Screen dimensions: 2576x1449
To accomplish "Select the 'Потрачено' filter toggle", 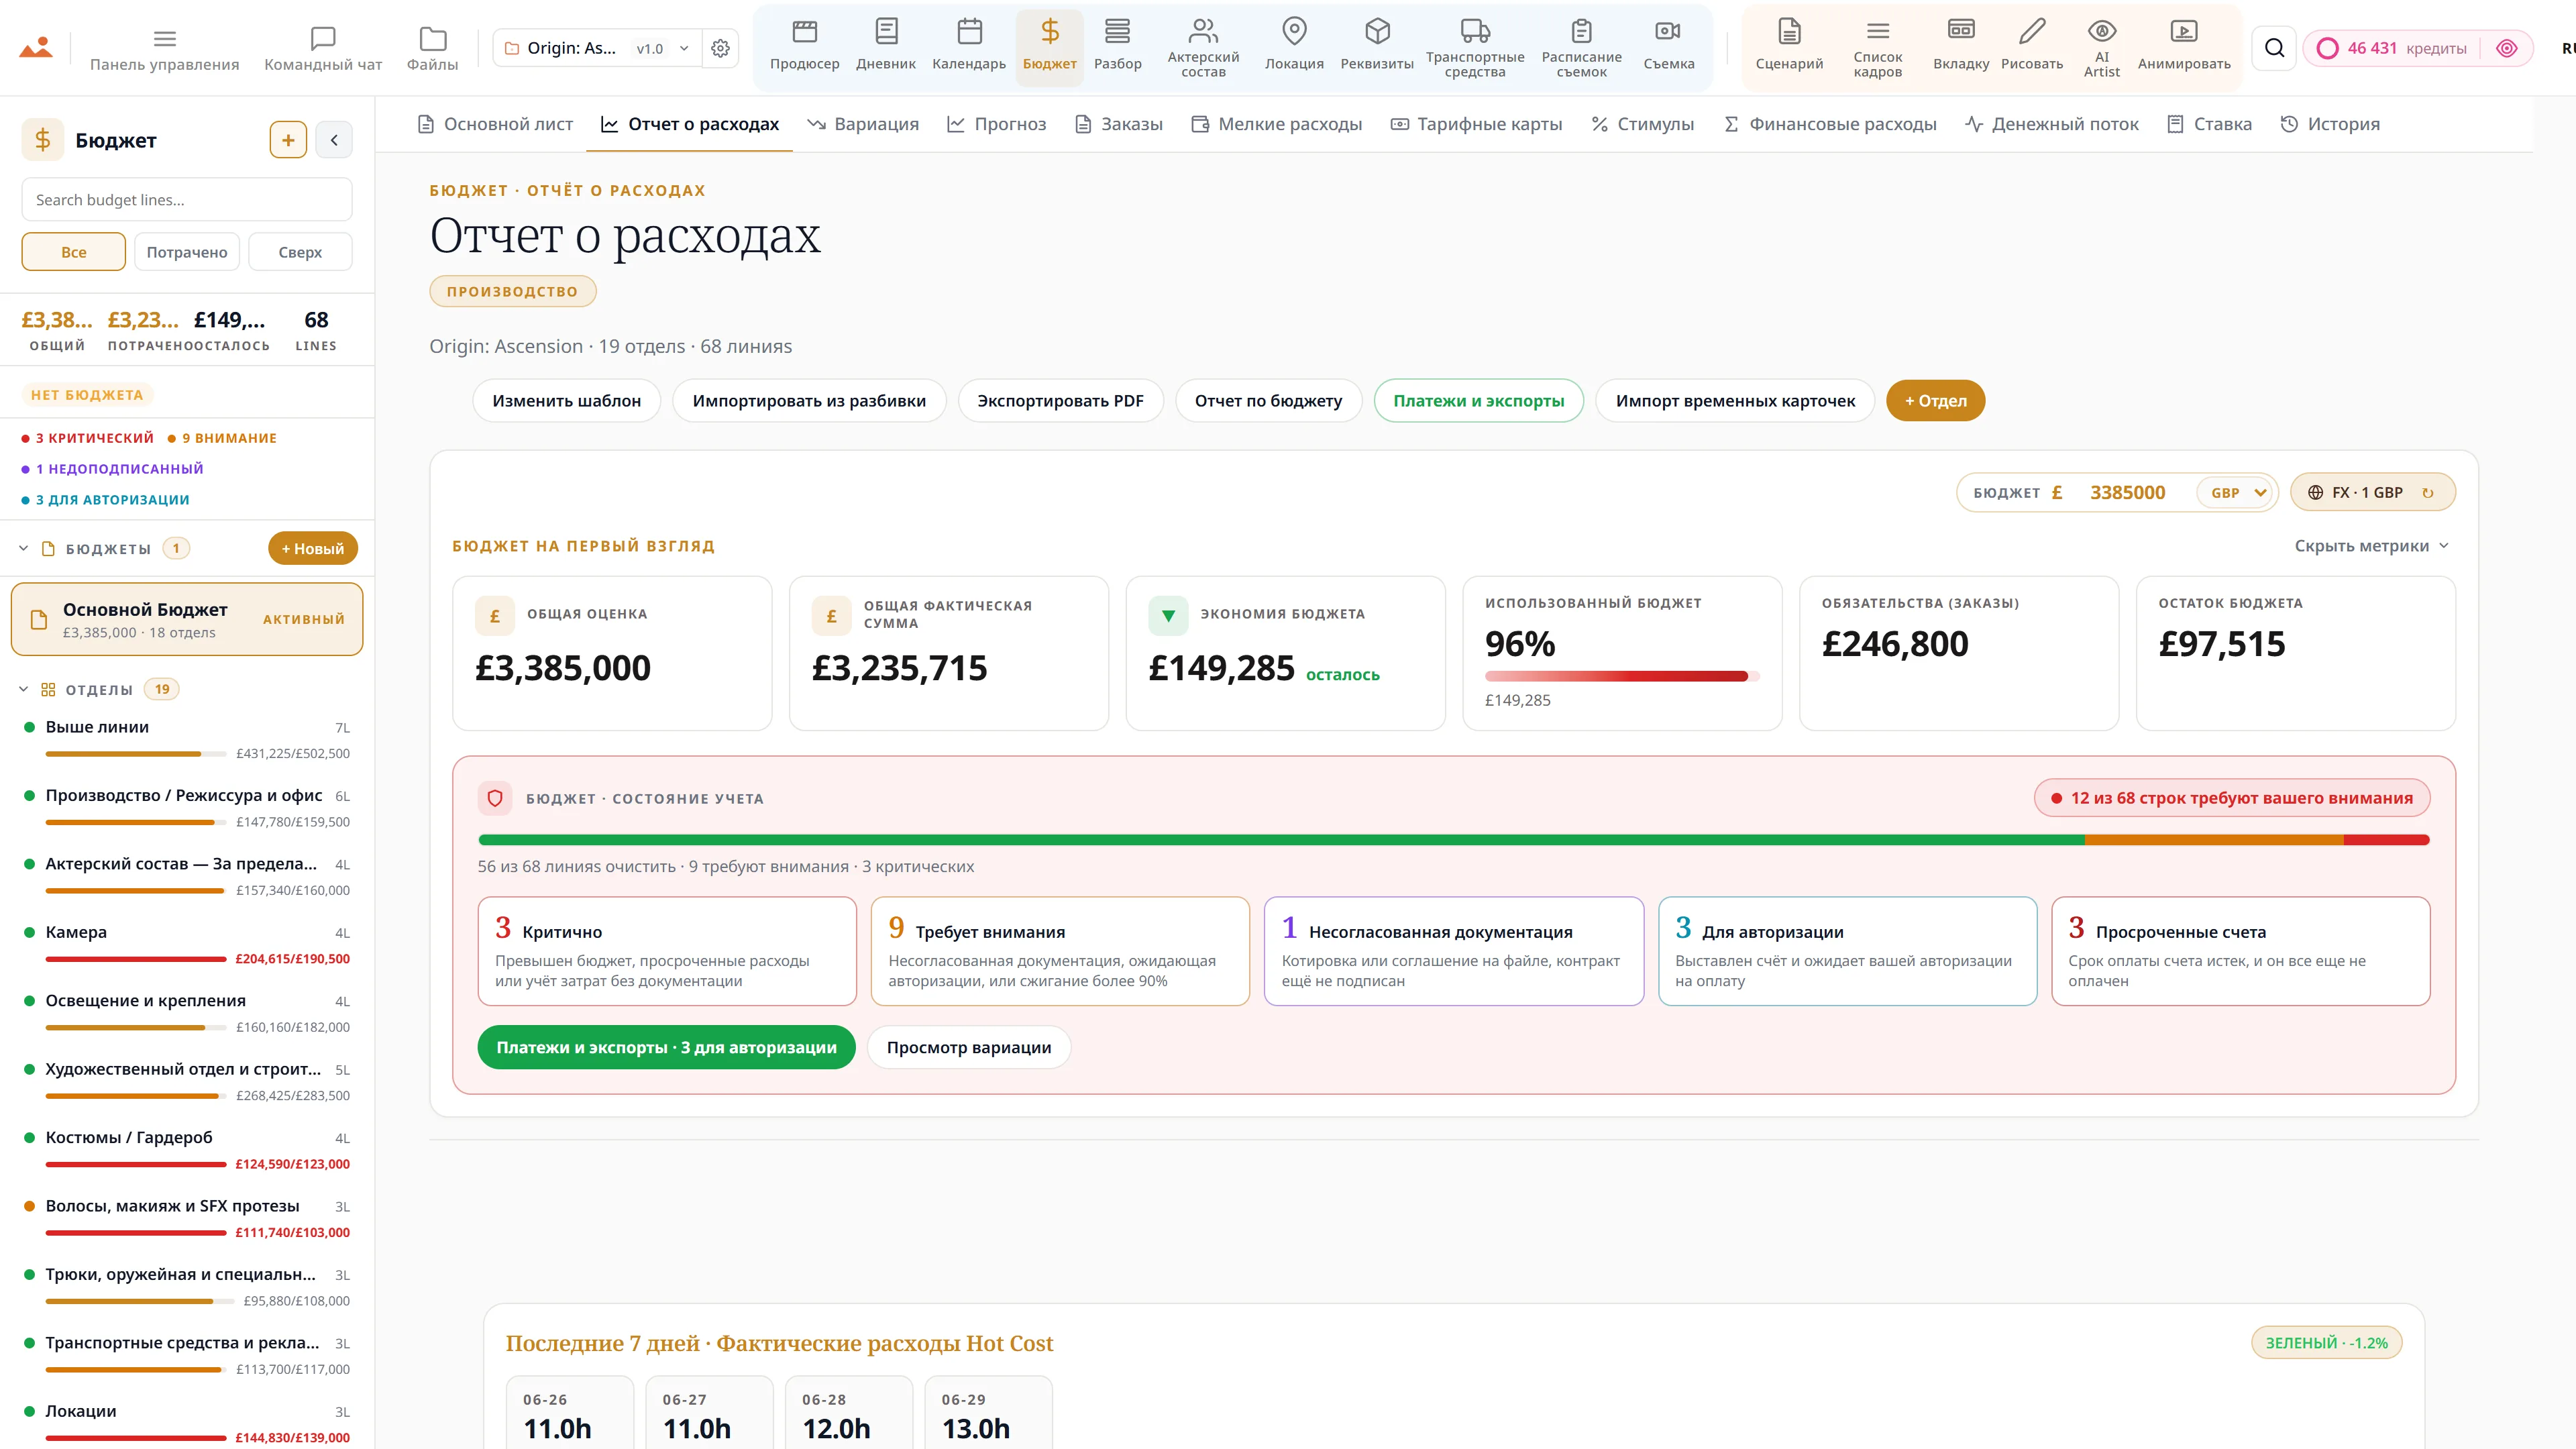I will point(187,252).
